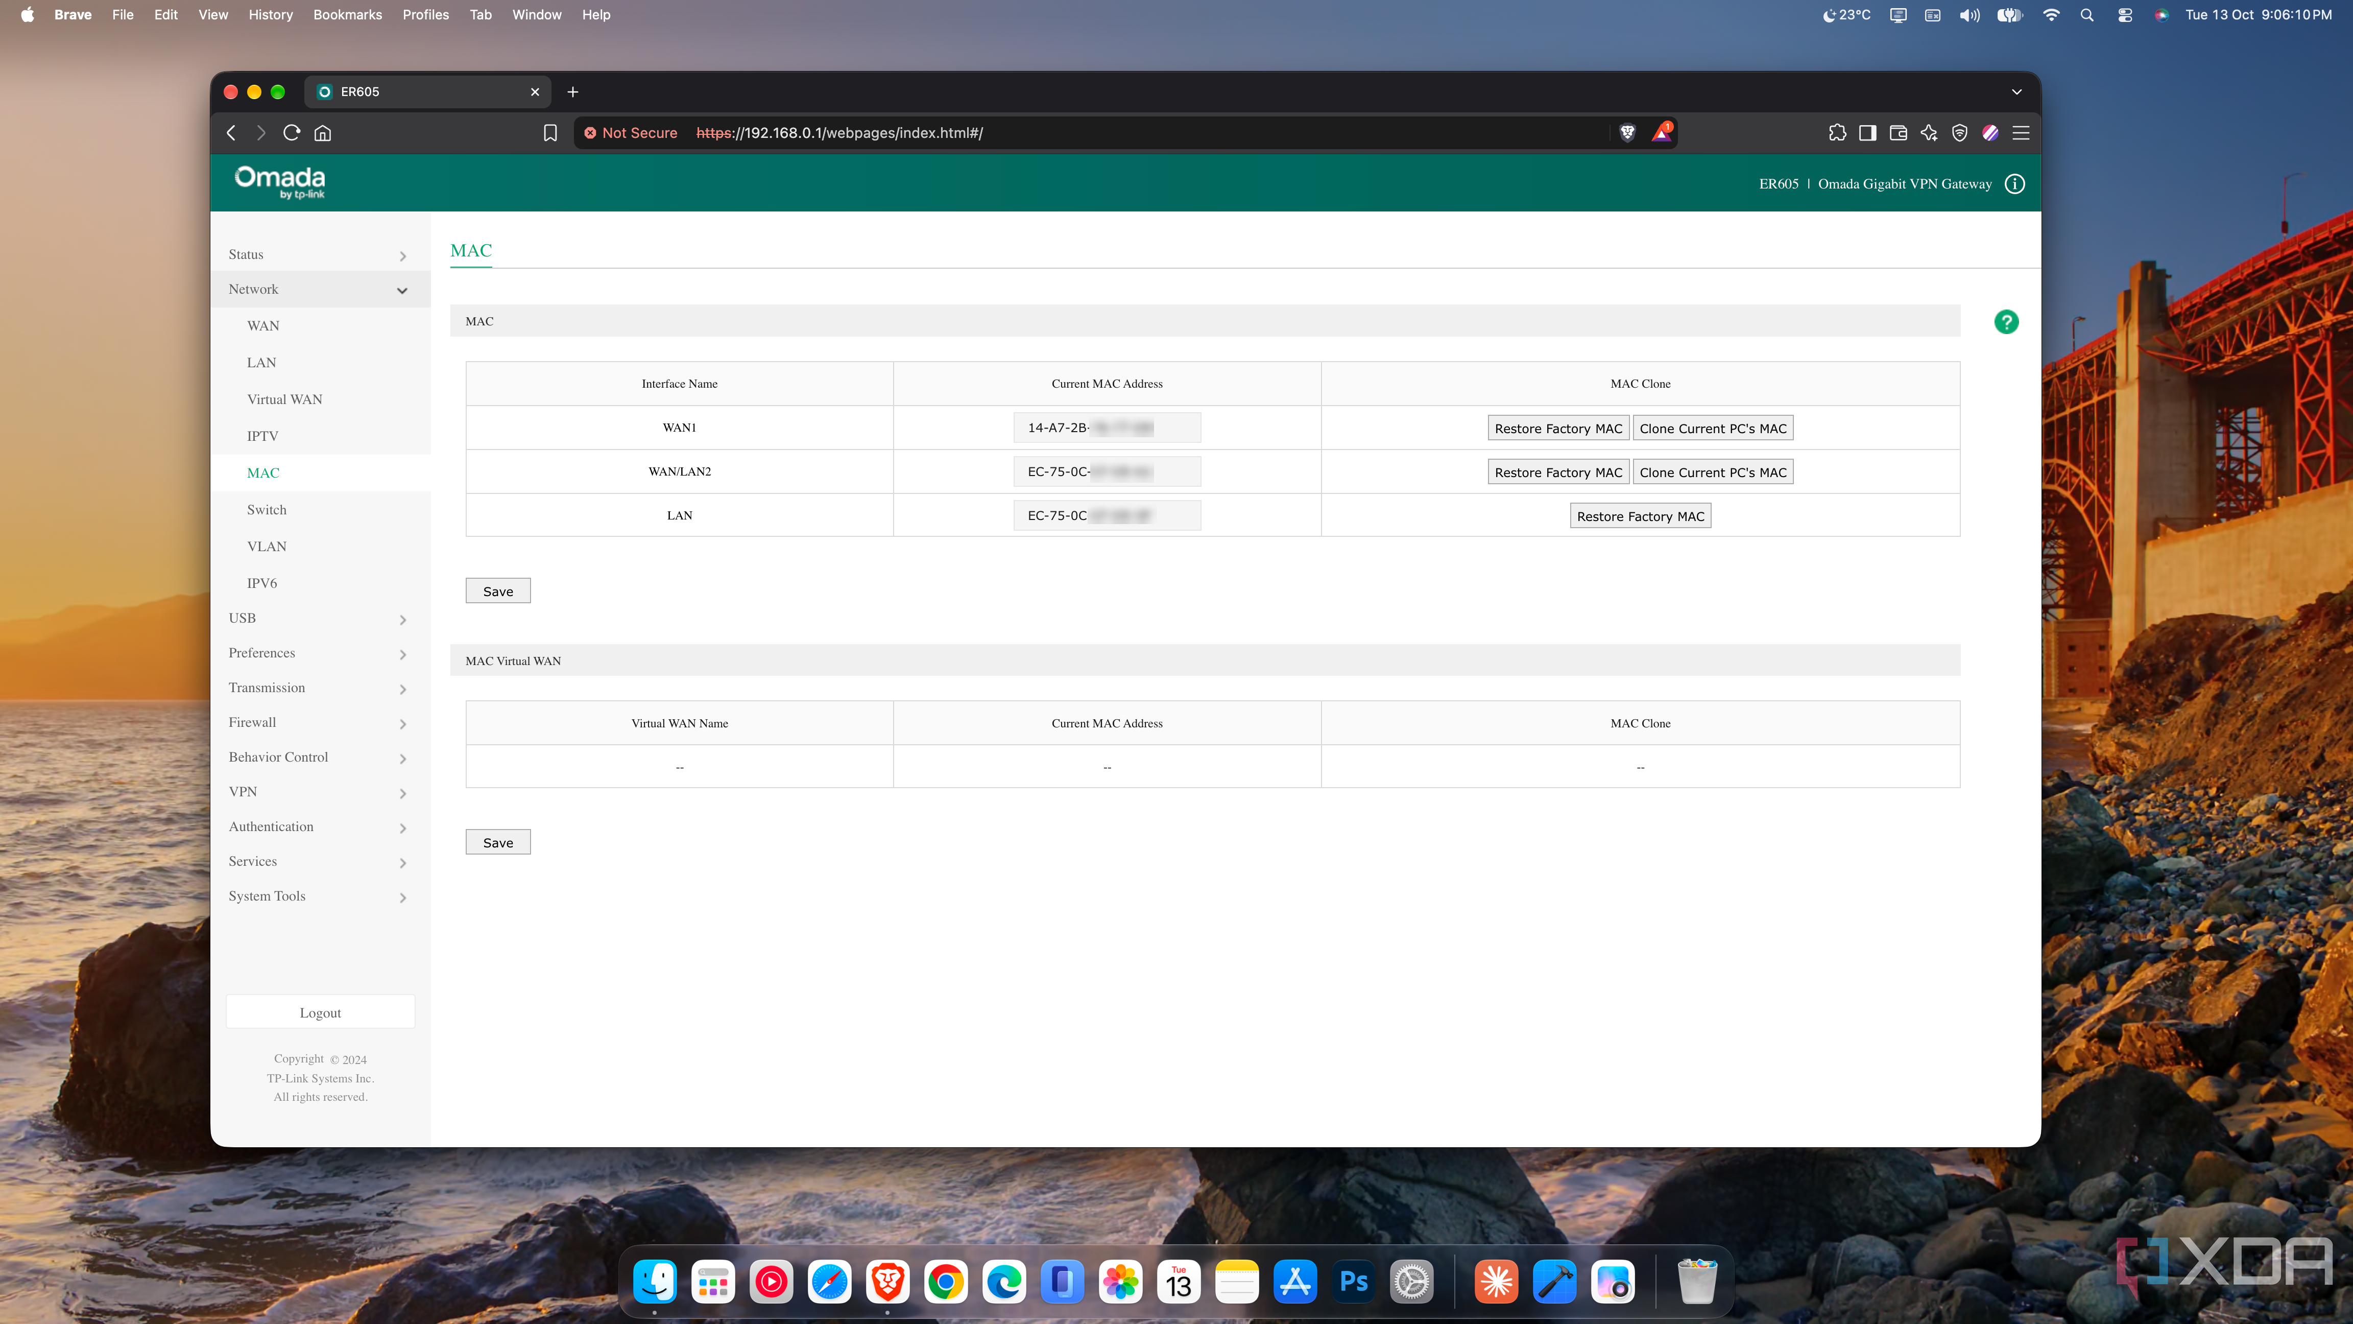Open the Brave Wallet icon

pyautogui.click(x=1898, y=132)
